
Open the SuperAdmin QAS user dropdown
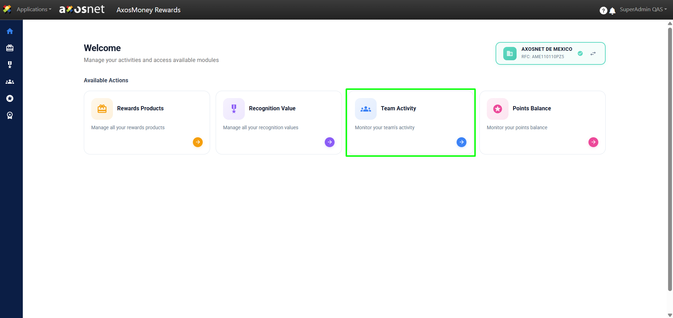(643, 9)
